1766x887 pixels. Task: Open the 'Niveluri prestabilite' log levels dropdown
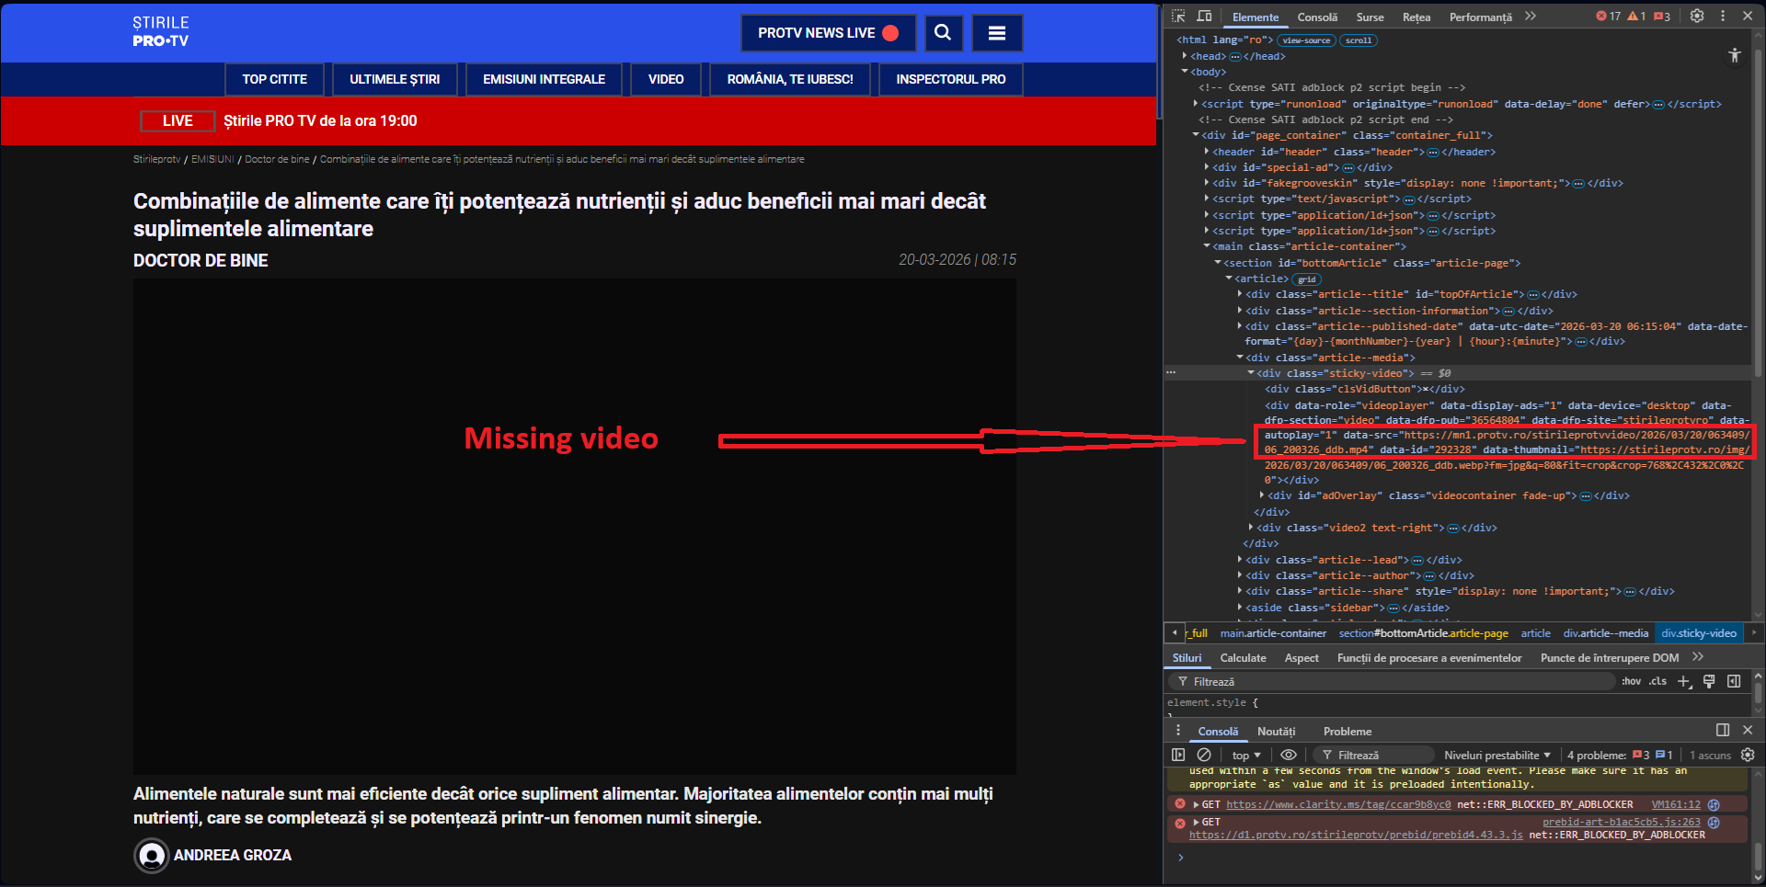pos(1497,756)
